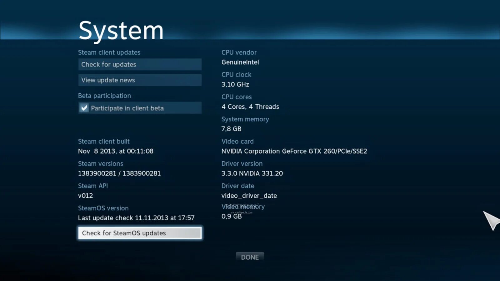Select the 0,9 GB video memory value
Viewport: 500px width, 281px height.
(232, 216)
